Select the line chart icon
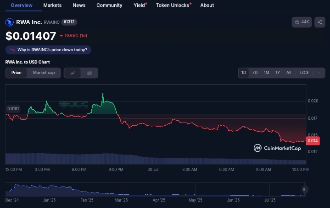This screenshot has height=208, width=330. 73,73
